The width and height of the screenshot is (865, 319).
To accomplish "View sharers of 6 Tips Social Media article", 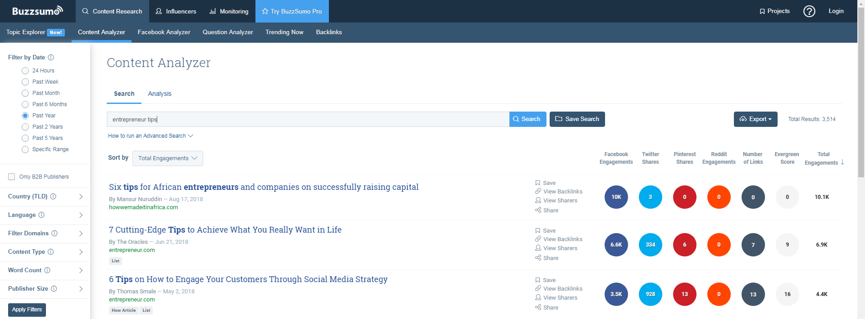I will (556, 298).
